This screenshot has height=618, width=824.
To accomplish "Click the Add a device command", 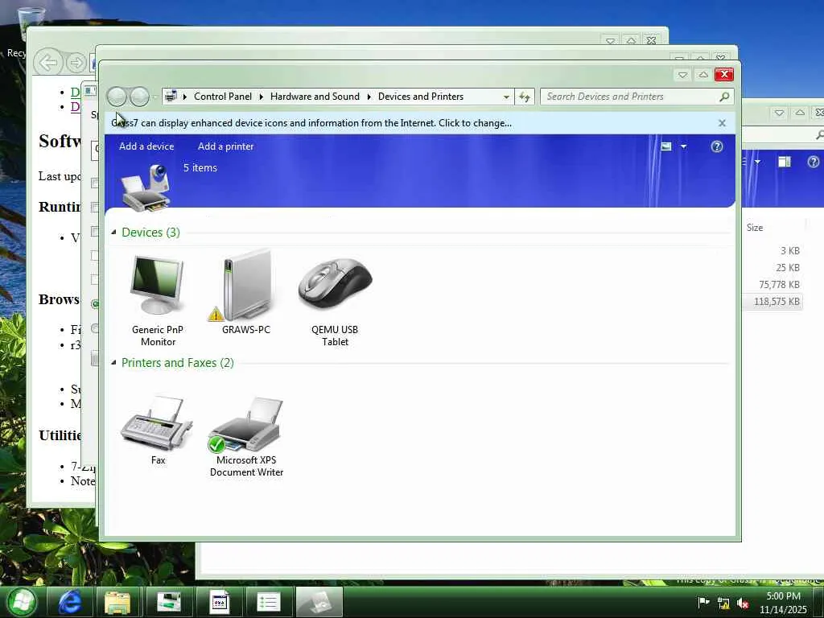I will pyautogui.click(x=146, y=146).
